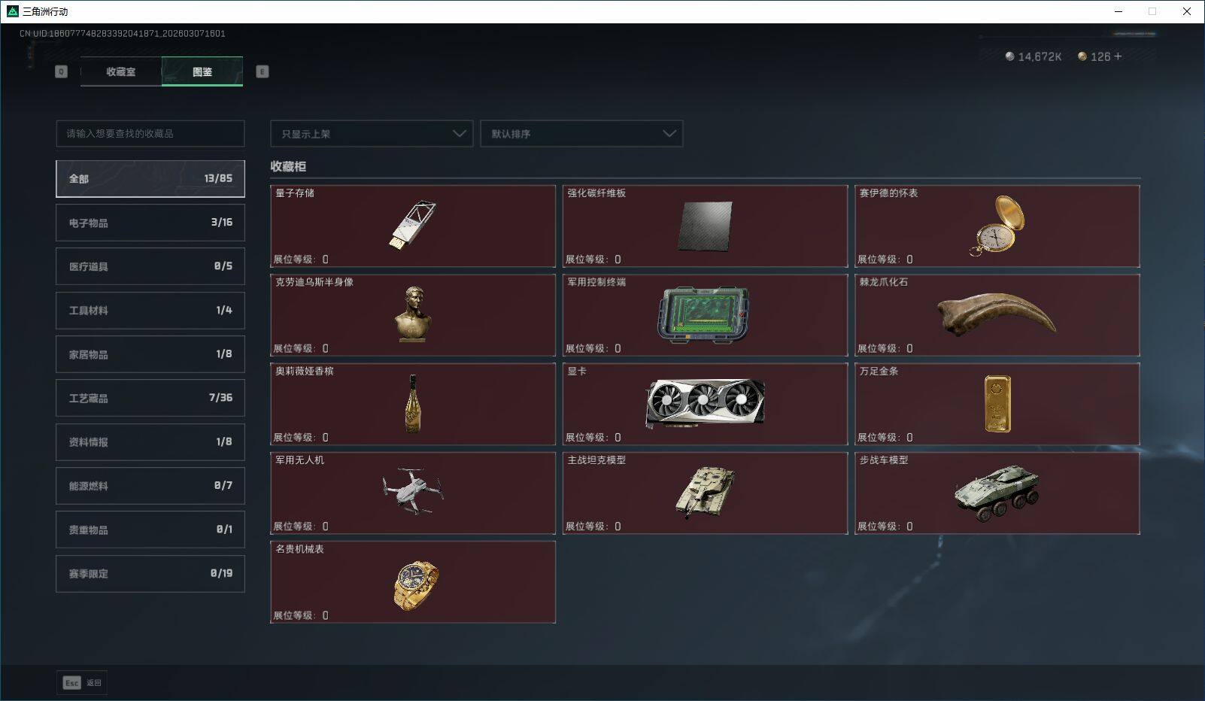
Task: Select the 量子存储 USB drive icon
Action: 412,224
